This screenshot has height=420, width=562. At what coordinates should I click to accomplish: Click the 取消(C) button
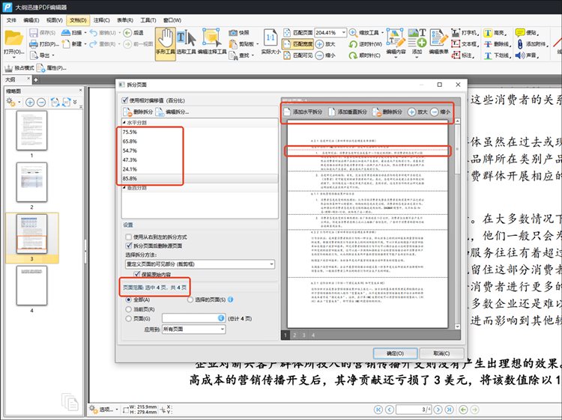(435, 353)
